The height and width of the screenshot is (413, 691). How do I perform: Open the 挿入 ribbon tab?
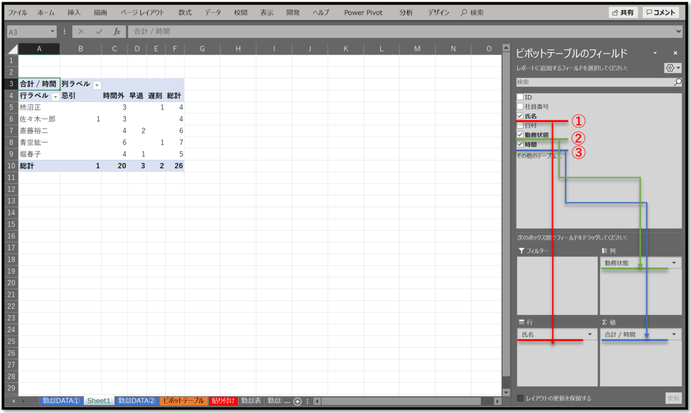74,12
